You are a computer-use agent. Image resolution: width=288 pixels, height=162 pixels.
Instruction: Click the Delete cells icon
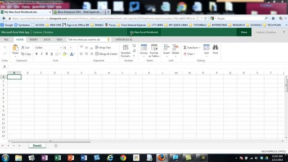click(175, 47)
